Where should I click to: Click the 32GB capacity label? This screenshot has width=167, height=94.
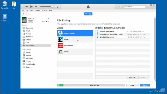point(31,21)
